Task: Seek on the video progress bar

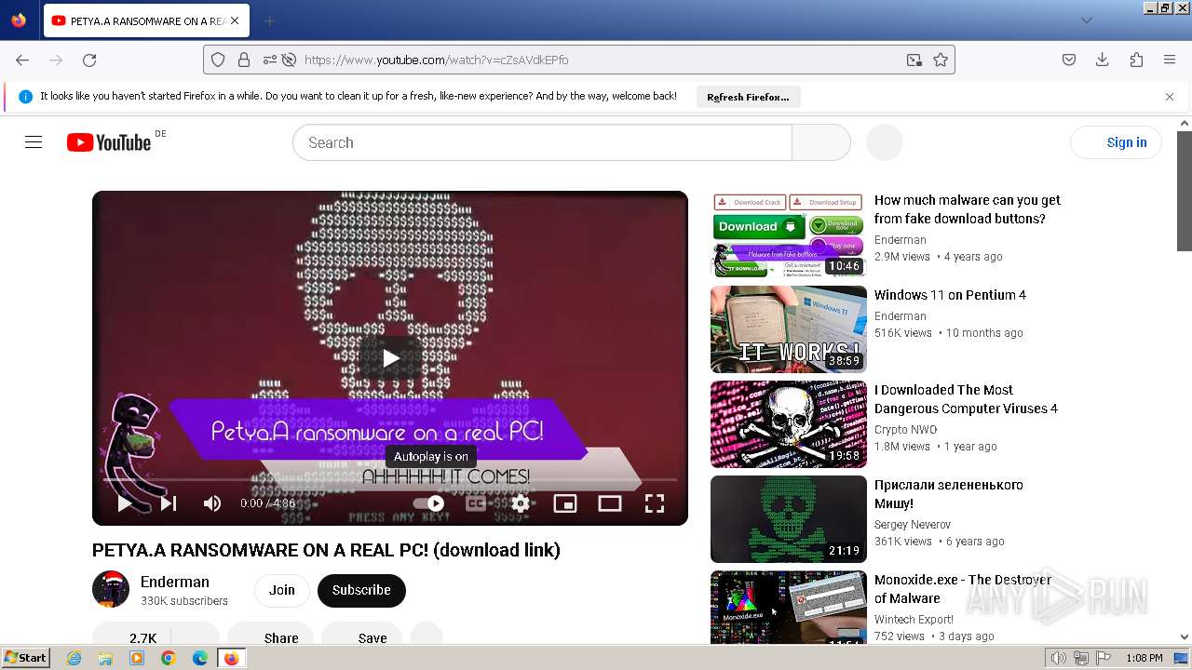Action: tap(390, 480)
